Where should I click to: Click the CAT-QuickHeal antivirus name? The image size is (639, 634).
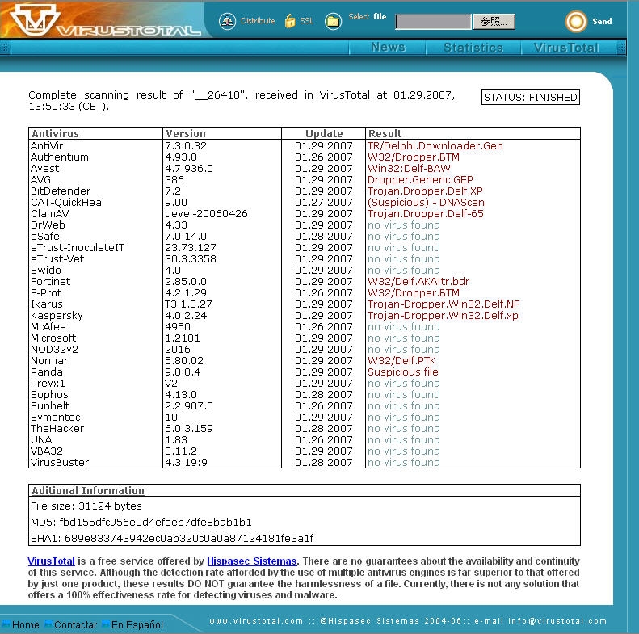pos(67,203)
